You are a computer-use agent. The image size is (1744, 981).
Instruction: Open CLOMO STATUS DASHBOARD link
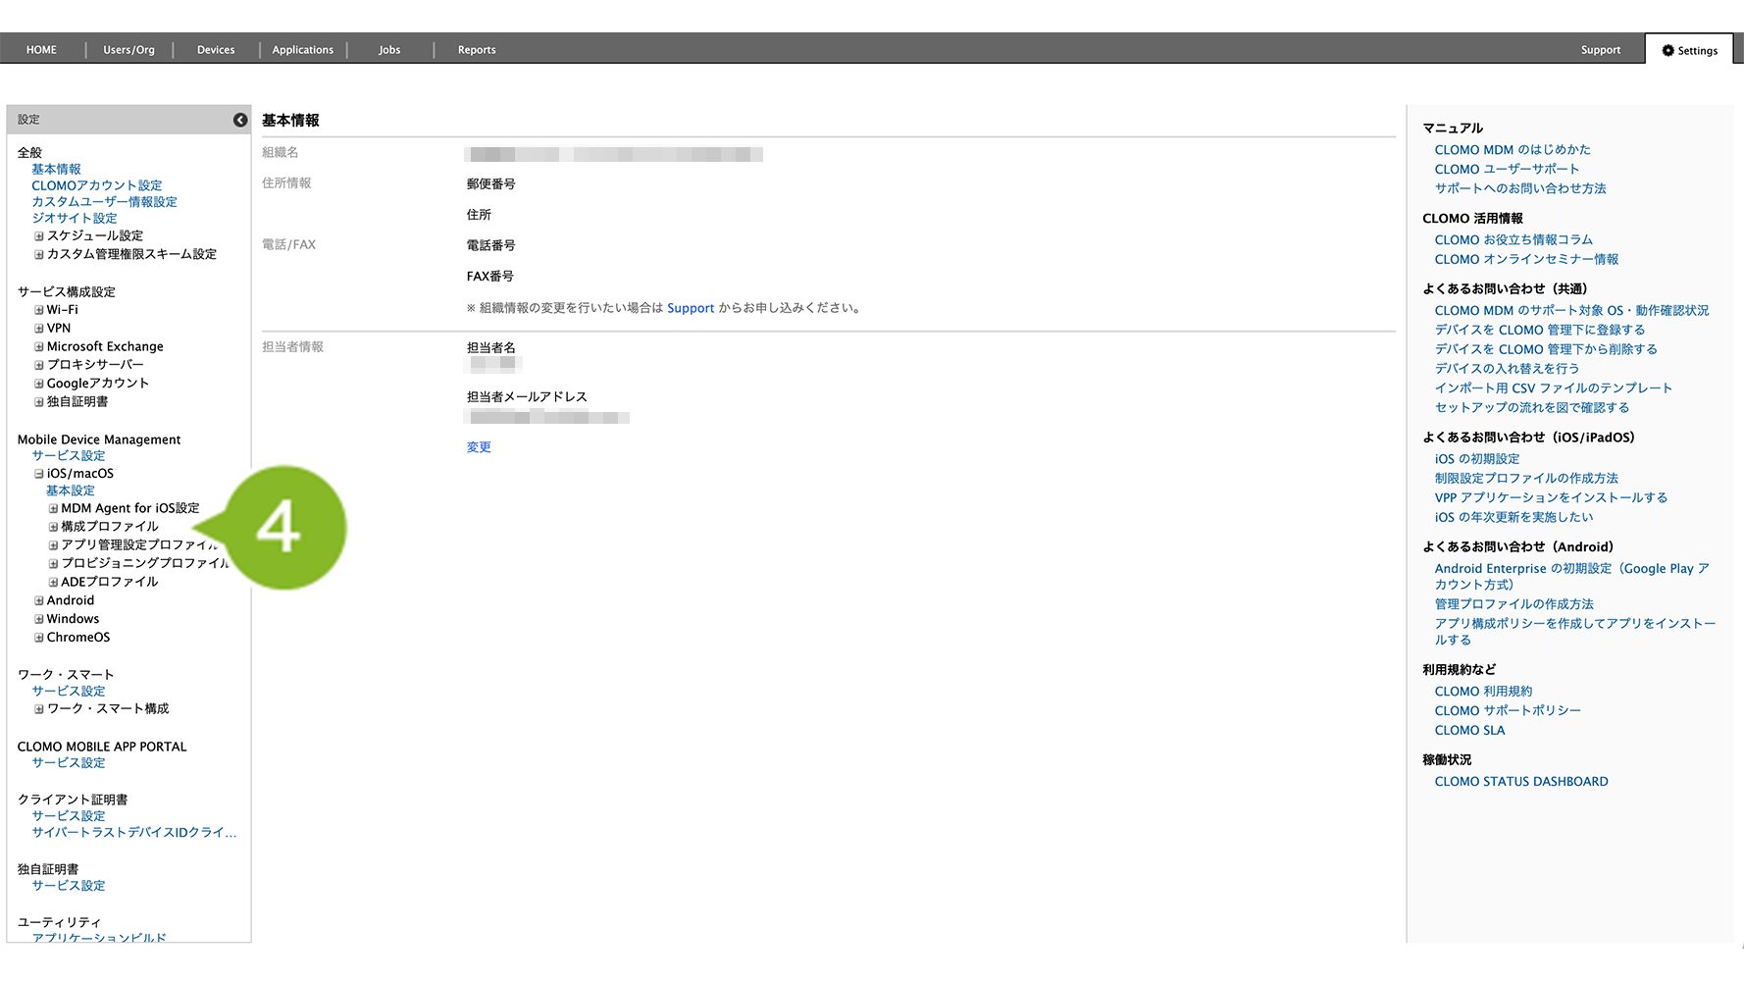[1520, 782]
